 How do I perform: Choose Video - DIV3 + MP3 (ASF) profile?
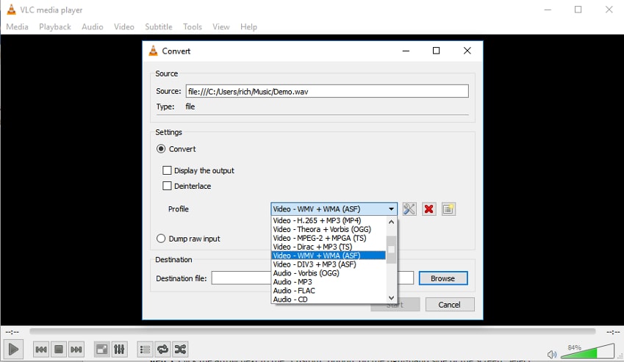[329, 264]
